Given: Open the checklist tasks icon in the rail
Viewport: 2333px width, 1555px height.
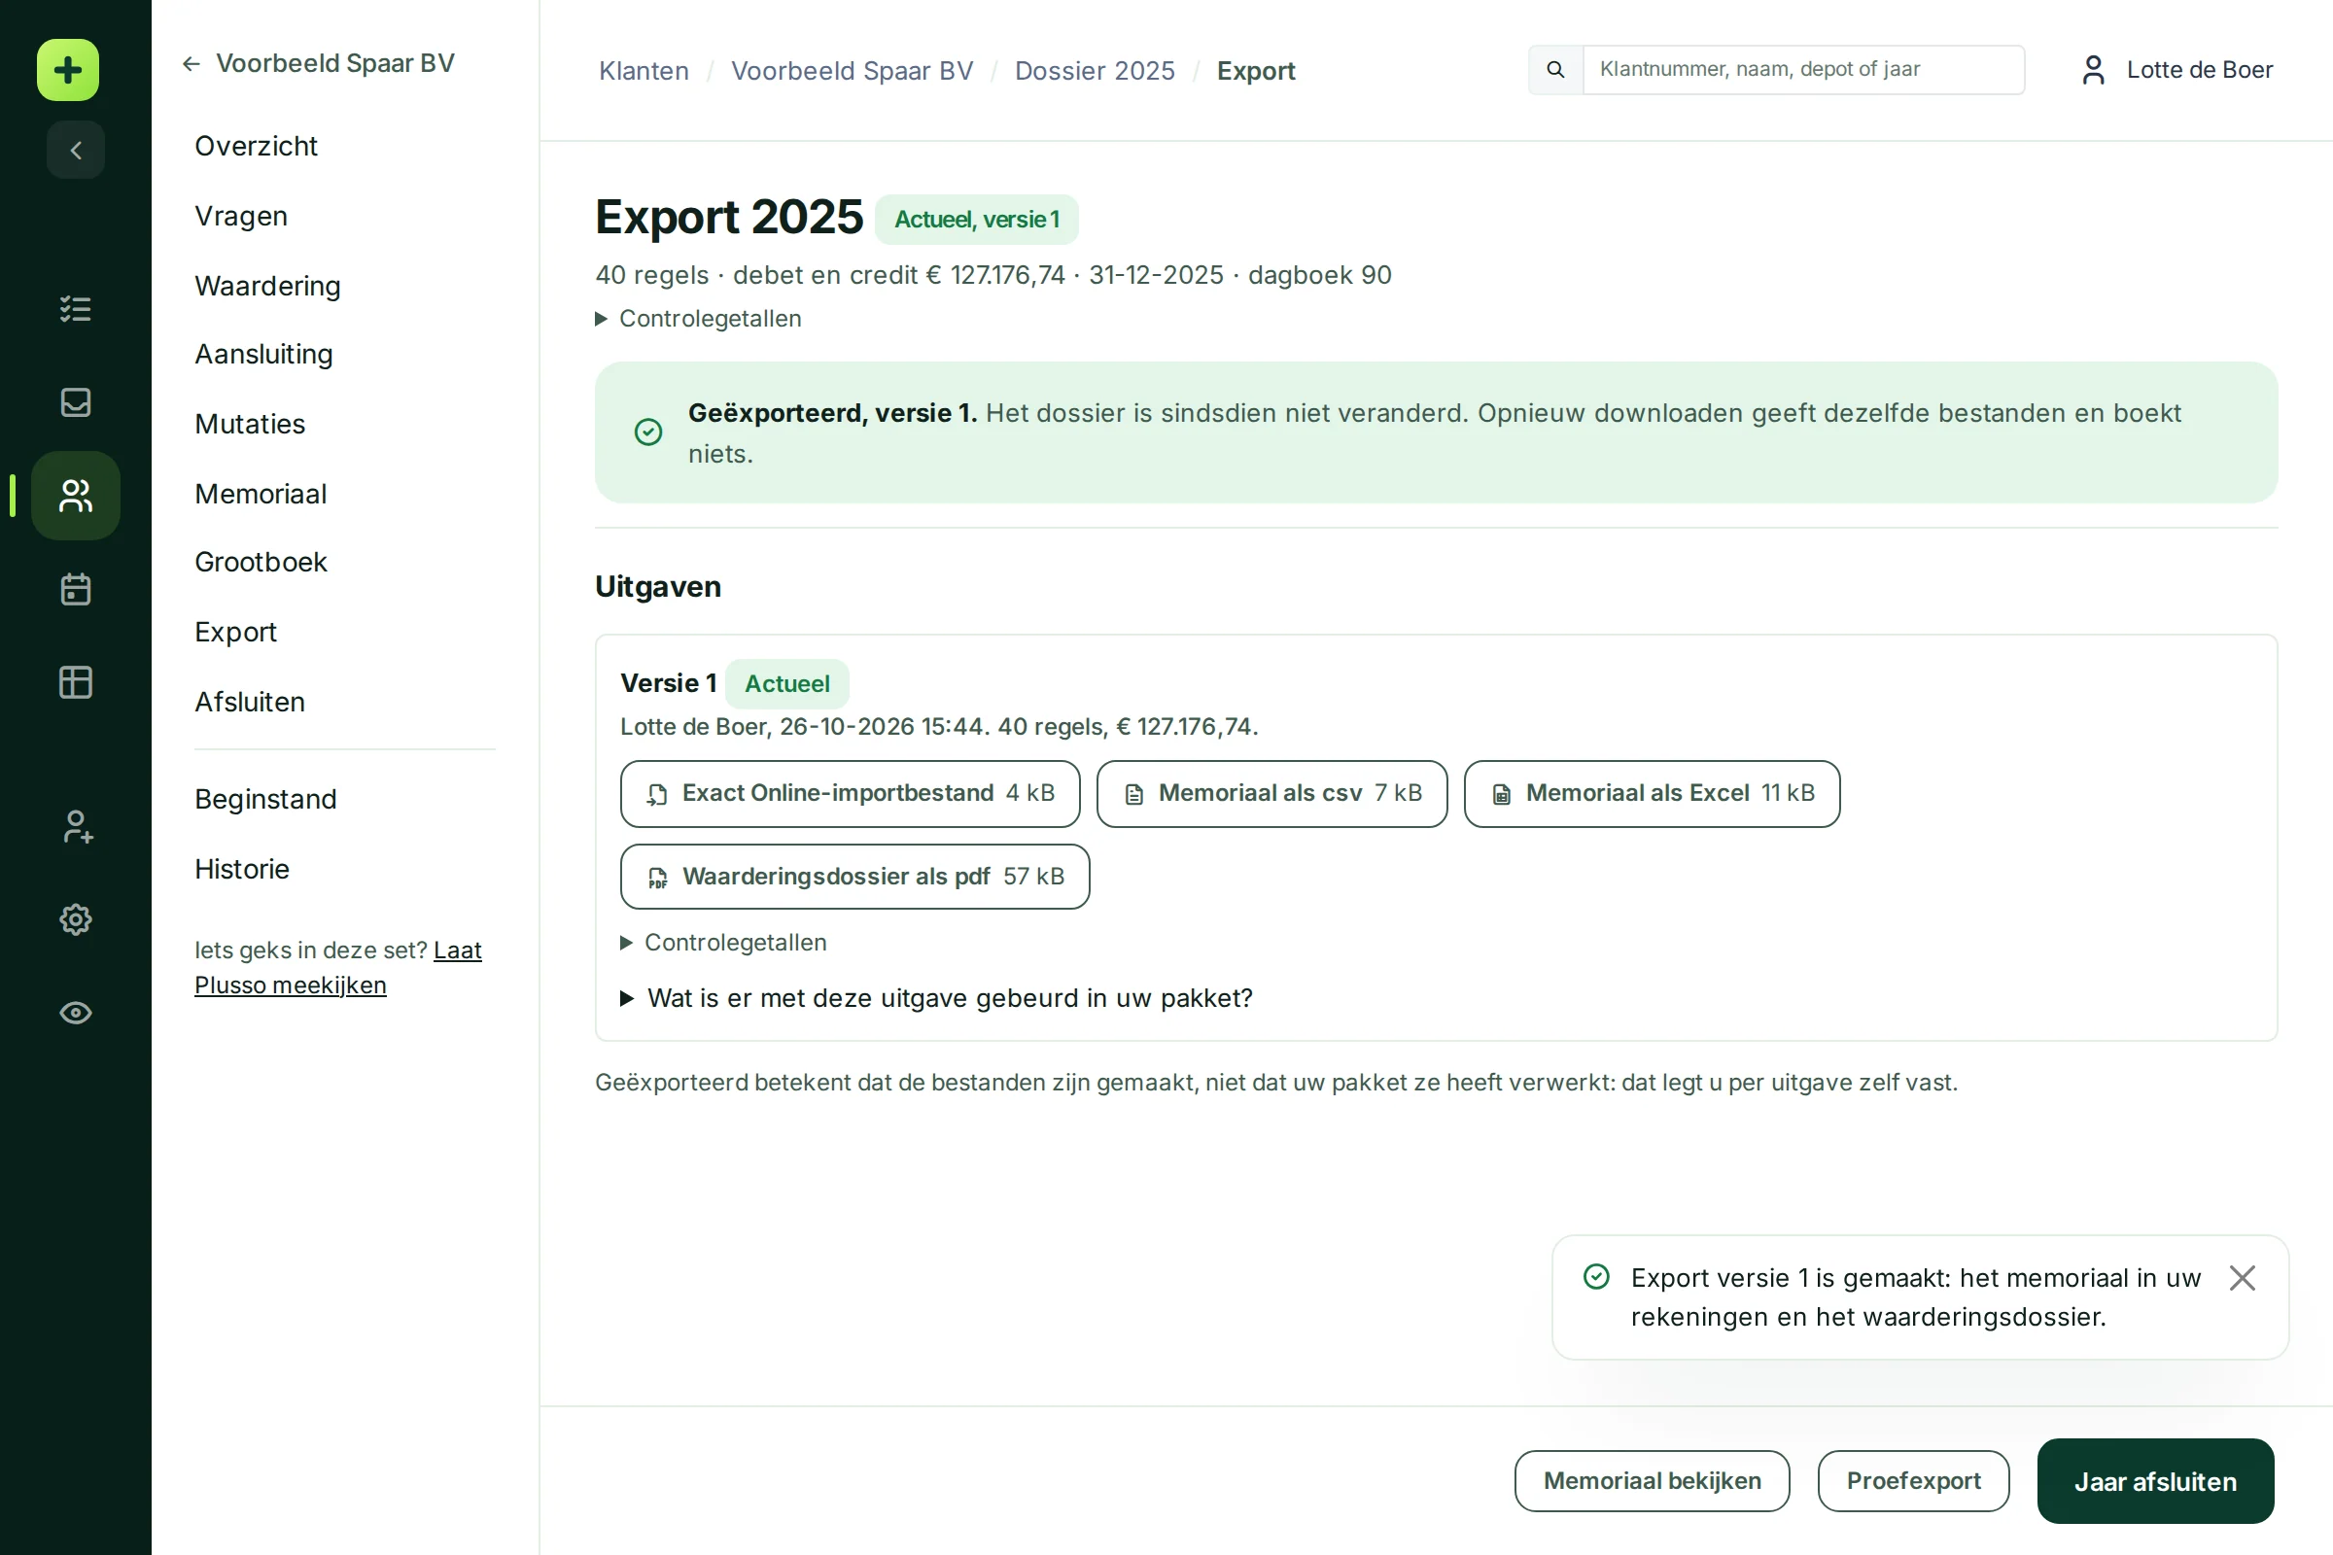Looking at the screenshot, I should 76,308.
